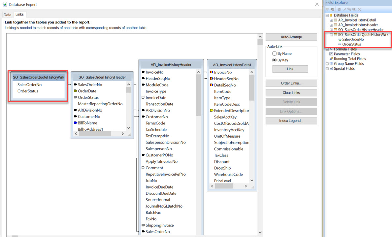Click table icon next to AR_InvoiceHistoryHeader in Field Explorer

pos(336,25)
